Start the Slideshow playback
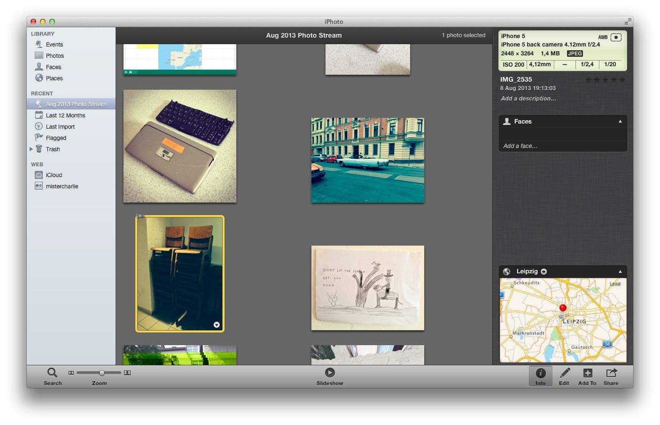660x425 pixels. point(330,373)
